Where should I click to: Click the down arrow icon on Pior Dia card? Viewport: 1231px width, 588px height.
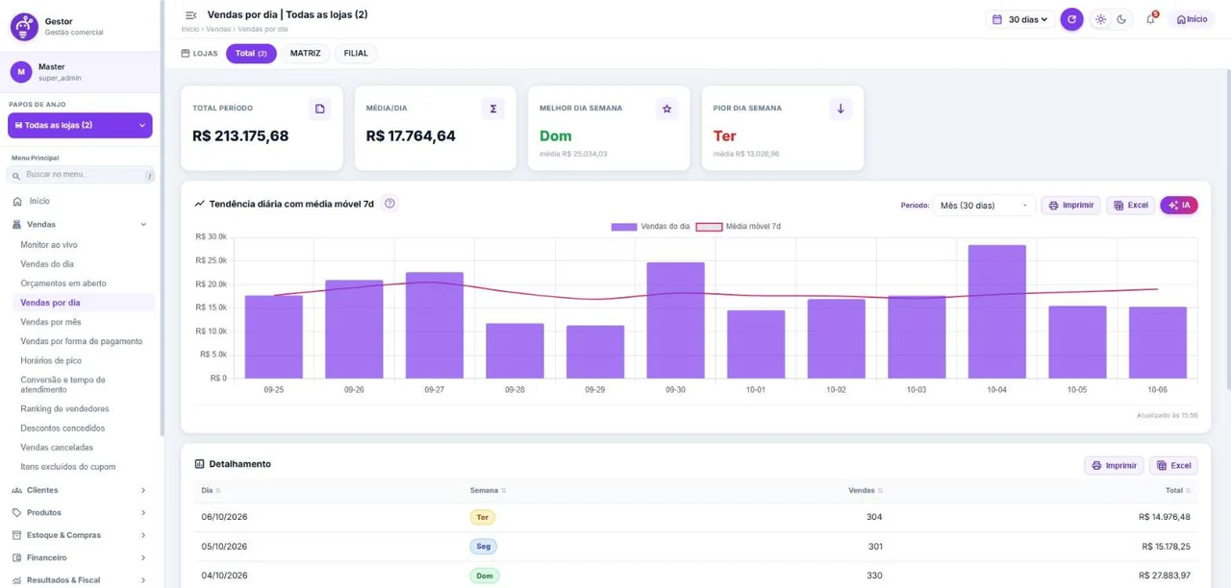tap(841, 109)
